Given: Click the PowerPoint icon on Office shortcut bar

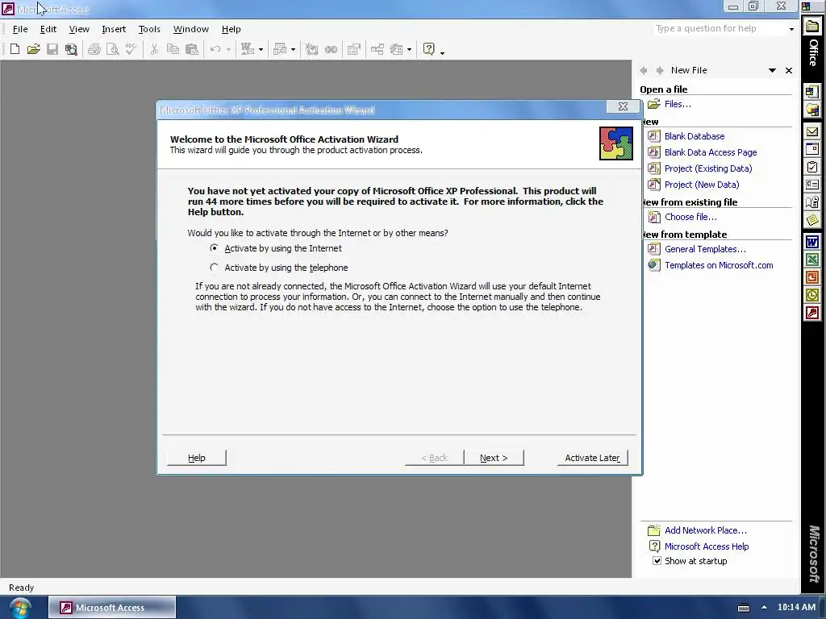Looking at the screenshot, I should [x=812, y=277].
